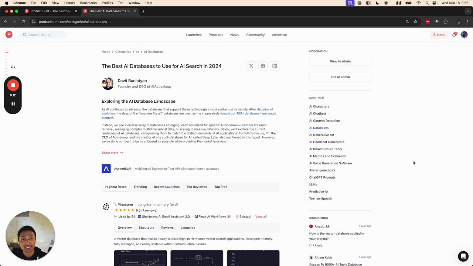Open the macOS Control Center
Screen dimensions: 473x266
tap(435, 3)
